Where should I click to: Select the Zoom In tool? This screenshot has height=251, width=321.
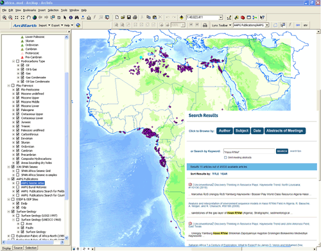click(4, 17)
